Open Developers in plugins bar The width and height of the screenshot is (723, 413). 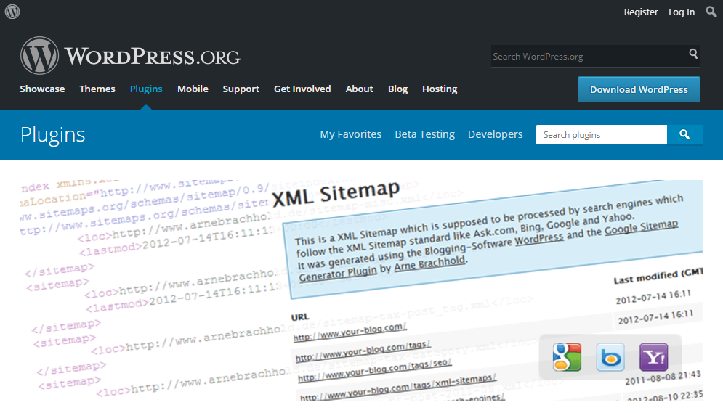click(496, 134)
